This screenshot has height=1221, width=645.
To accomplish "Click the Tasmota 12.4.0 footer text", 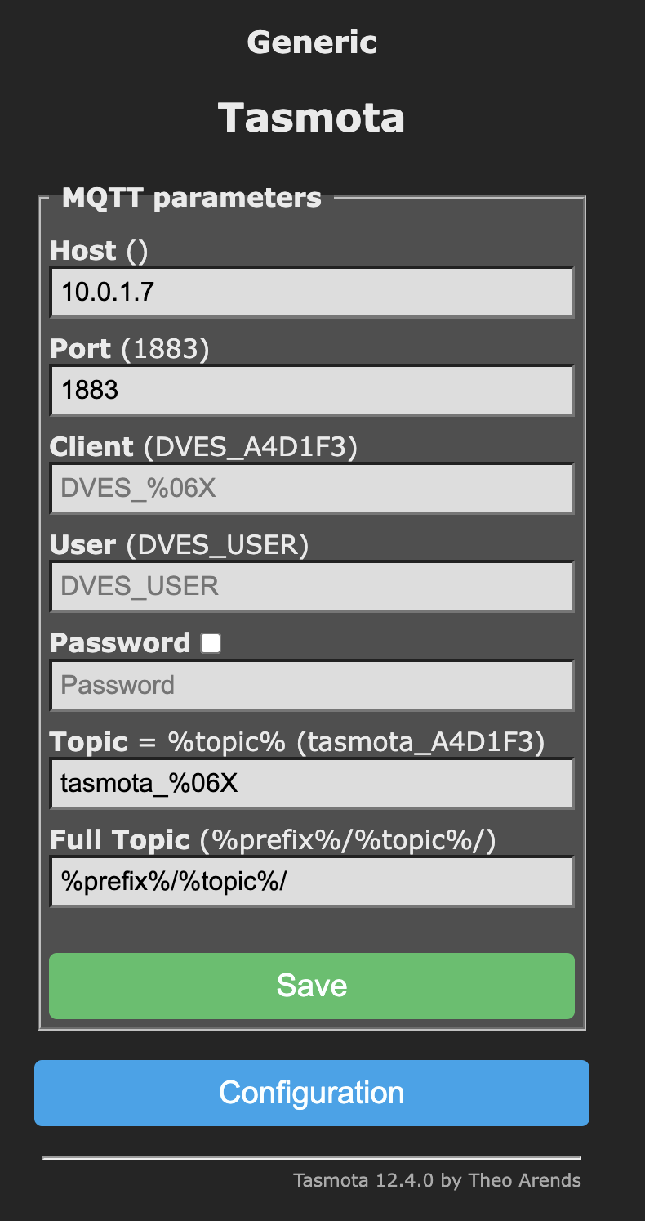I will 437,1180.
